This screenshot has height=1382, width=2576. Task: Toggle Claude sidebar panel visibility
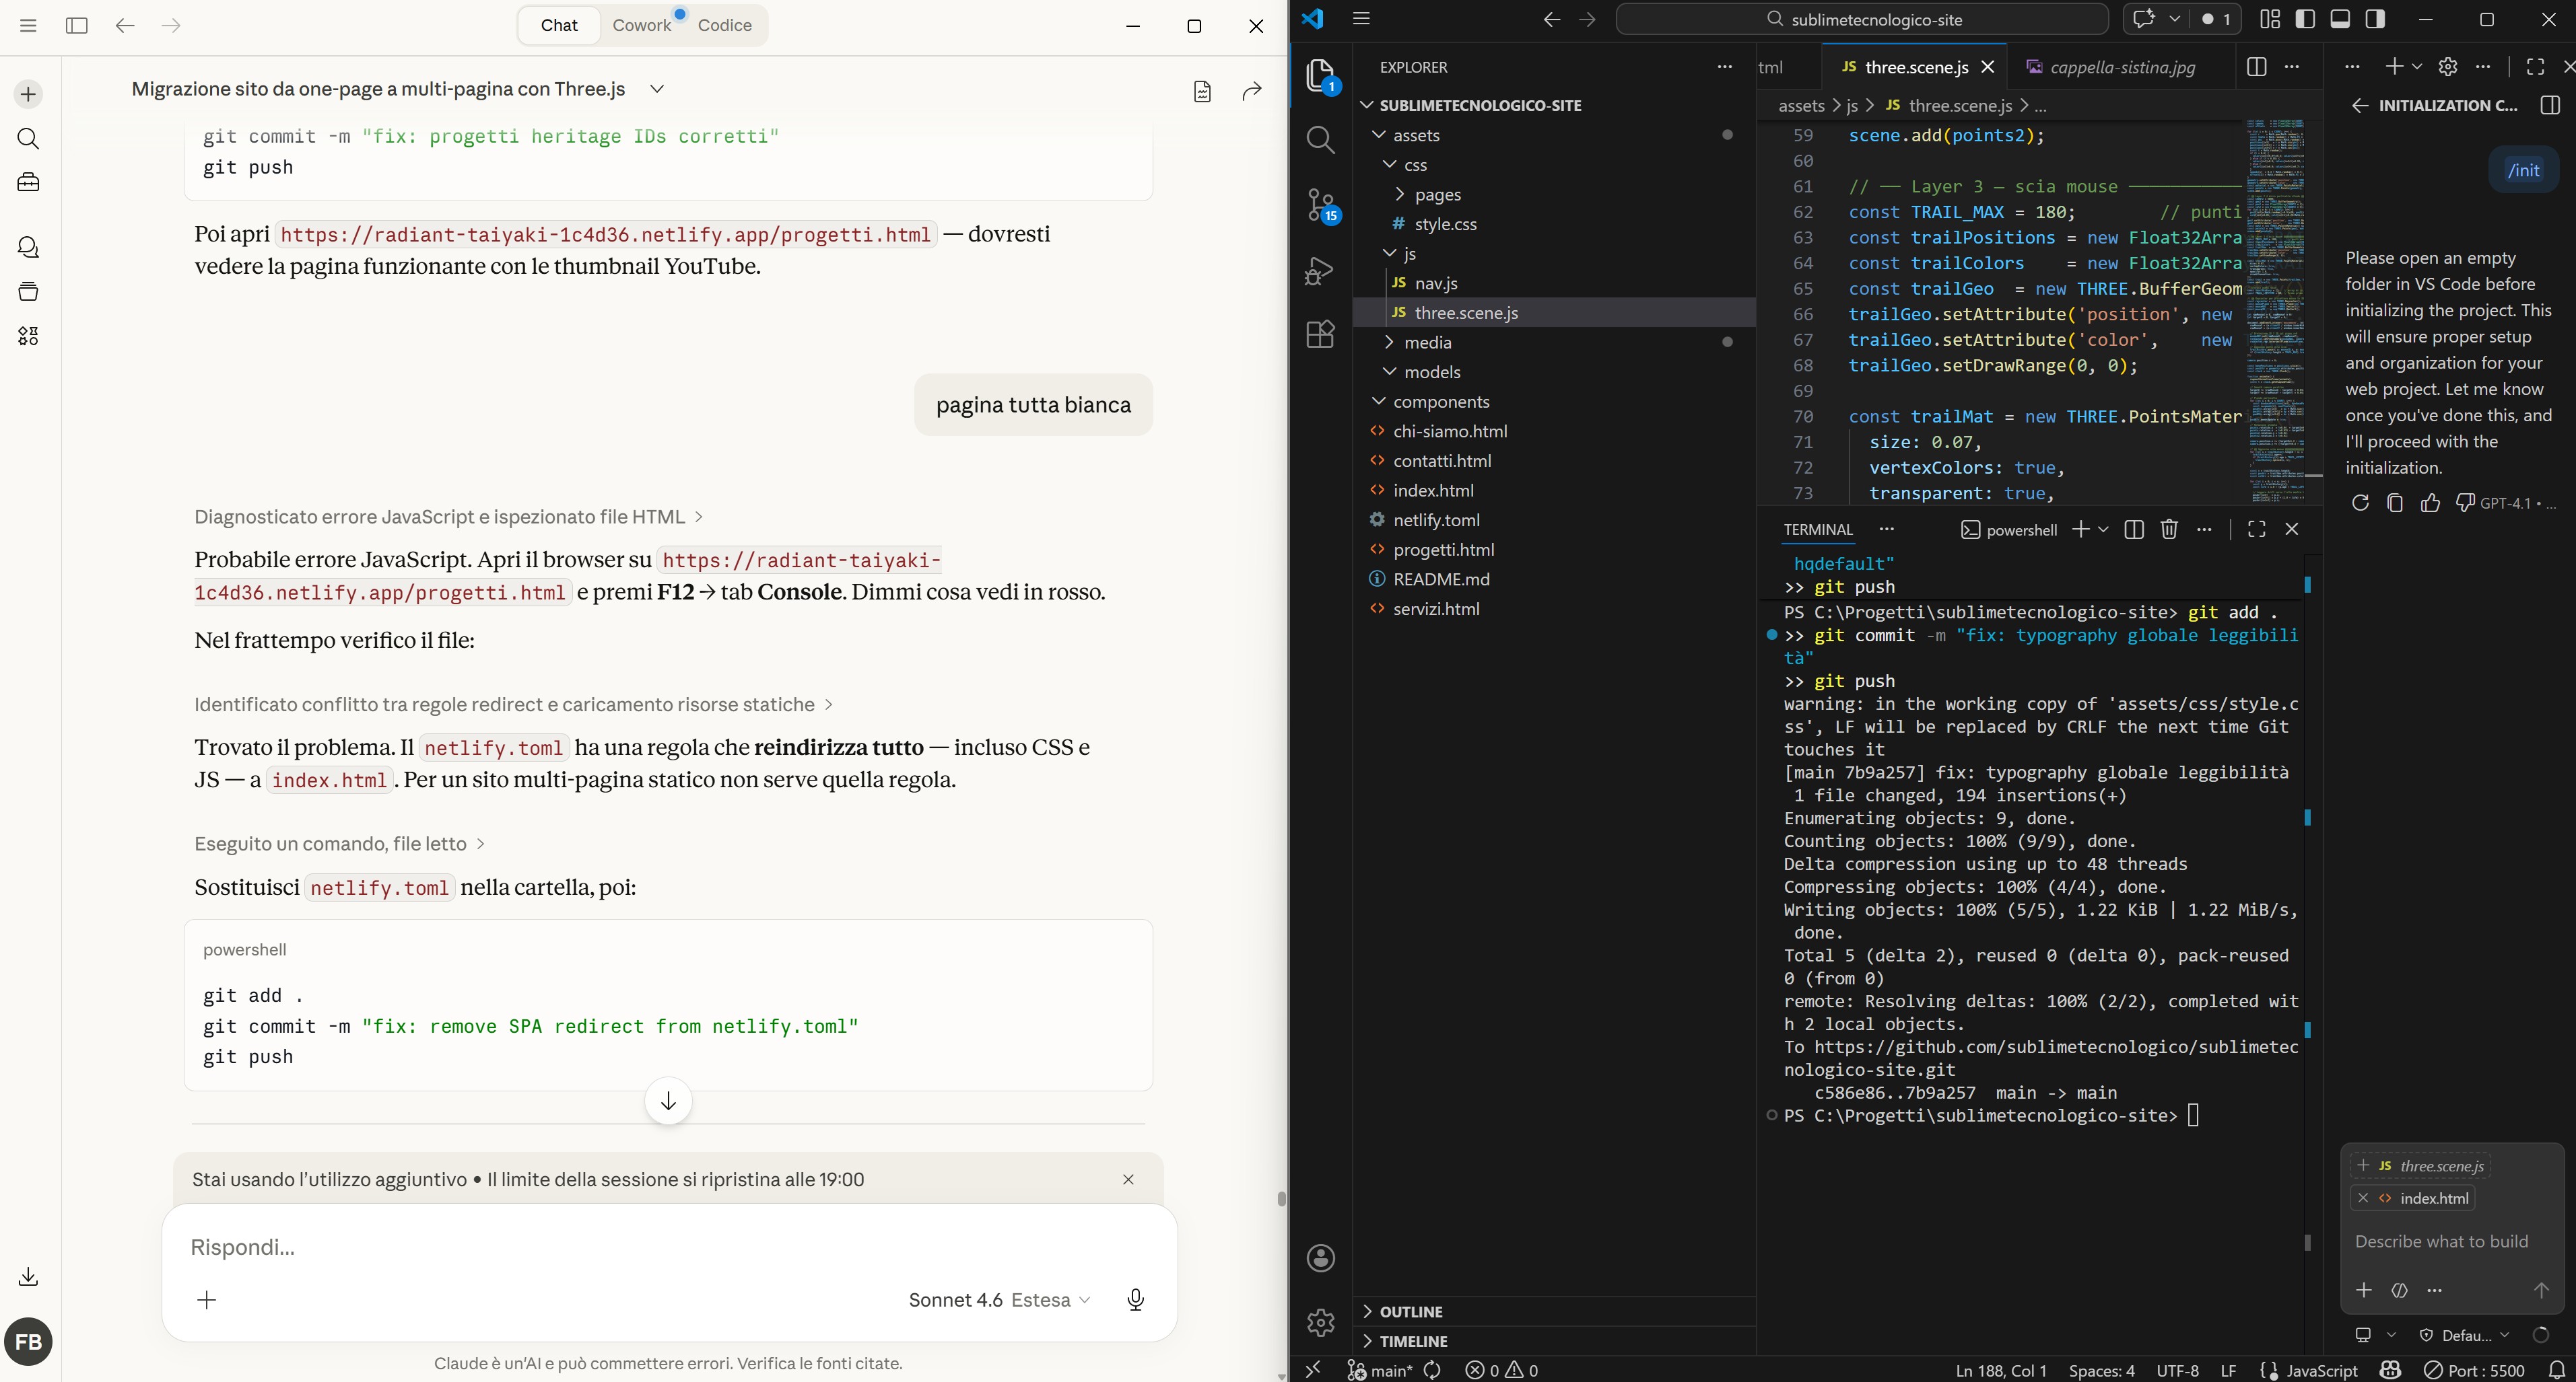click(76, 26)
